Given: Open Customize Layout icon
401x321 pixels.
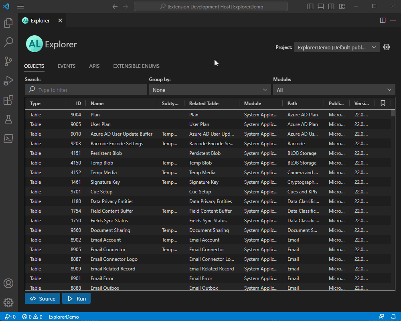Looking at the screenshot, I should [342, 6].
